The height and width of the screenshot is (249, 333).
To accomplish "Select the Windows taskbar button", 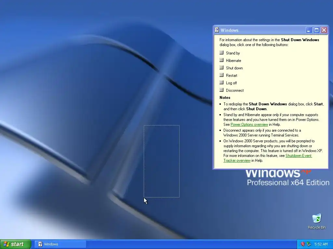I will (x=60, y=244).
